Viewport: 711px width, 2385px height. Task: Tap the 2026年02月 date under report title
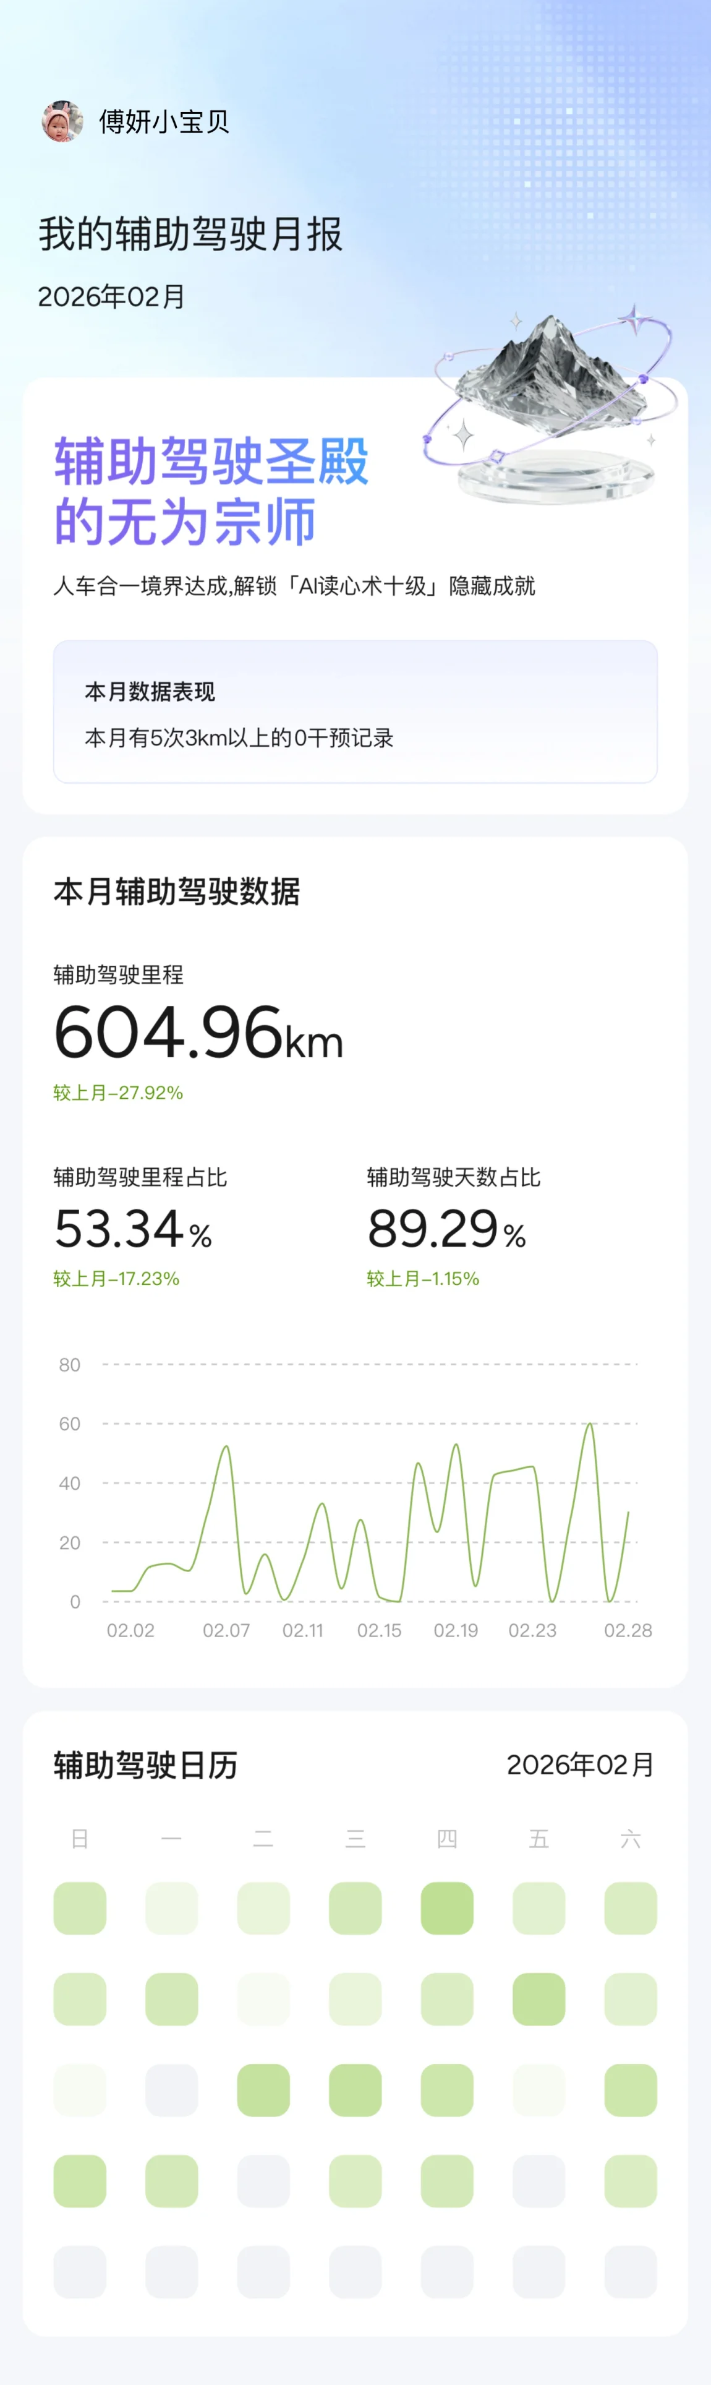[x=111, y=296]
